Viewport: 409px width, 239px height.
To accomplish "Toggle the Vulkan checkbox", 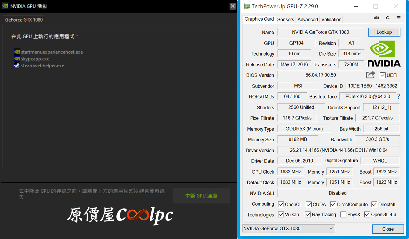I will pyautogui.click(x=281, y=215).
